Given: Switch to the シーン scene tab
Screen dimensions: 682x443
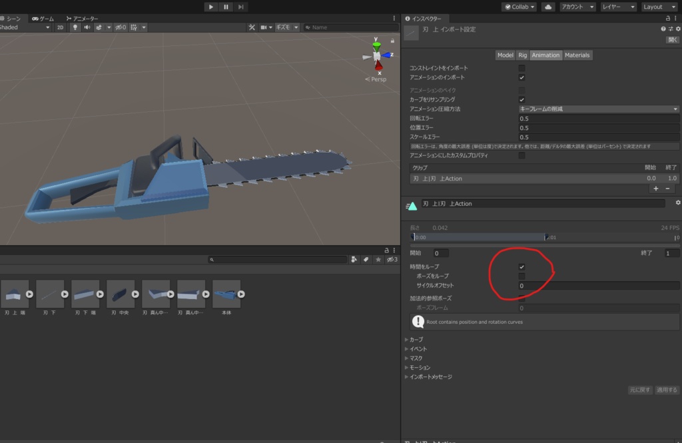Looking at the screenshot, I should tap(11, 18).
